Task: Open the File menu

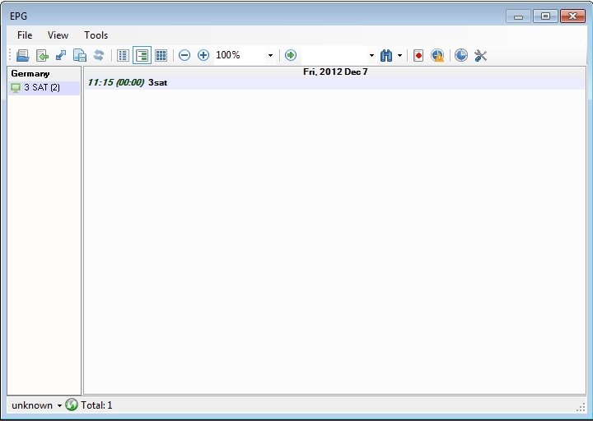Action: 25,35
